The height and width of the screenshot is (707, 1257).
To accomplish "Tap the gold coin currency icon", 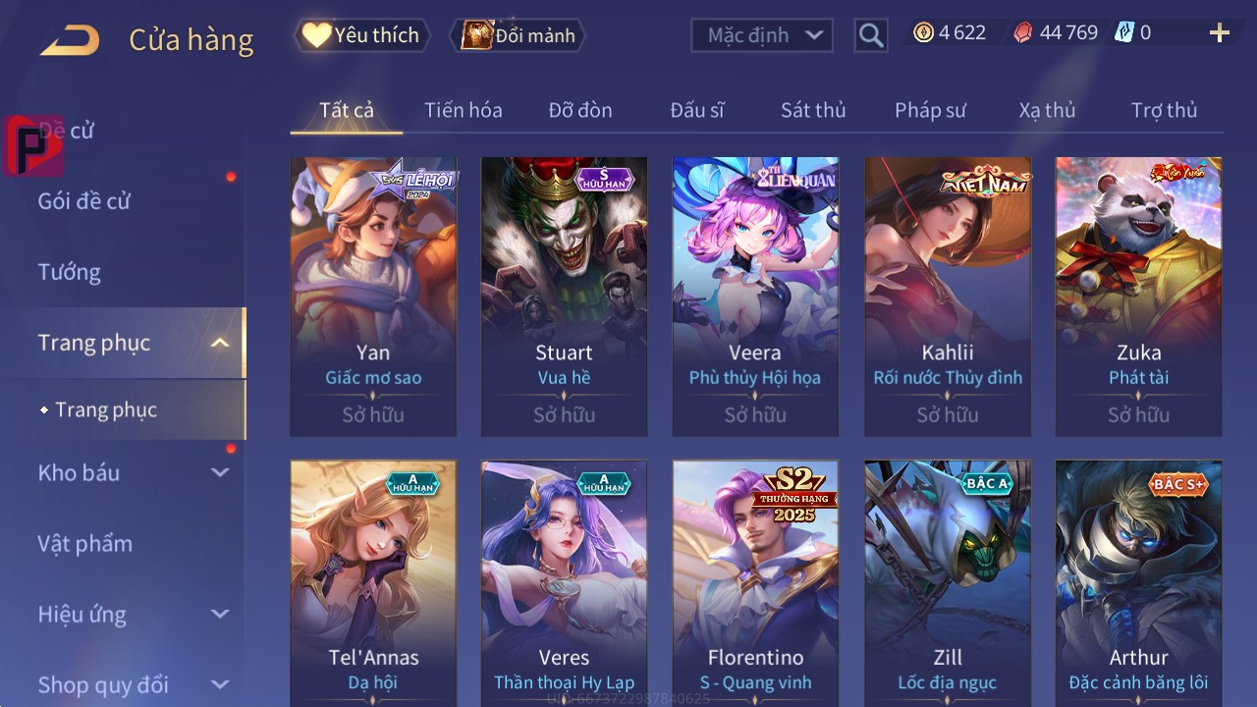I will (x=923, y=32).
